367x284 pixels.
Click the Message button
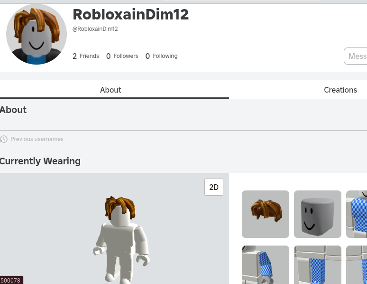pos(355,56)
